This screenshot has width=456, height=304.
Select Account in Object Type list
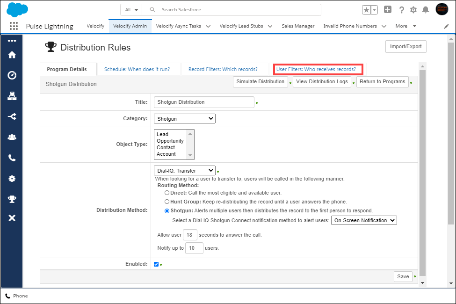170,154
